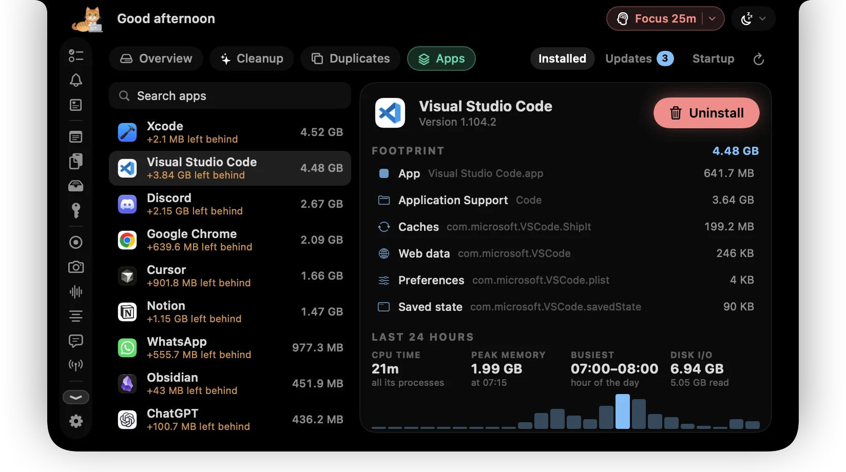Open the checklist icon in the sidebar

pyautogui.click(x=76, y=55)
